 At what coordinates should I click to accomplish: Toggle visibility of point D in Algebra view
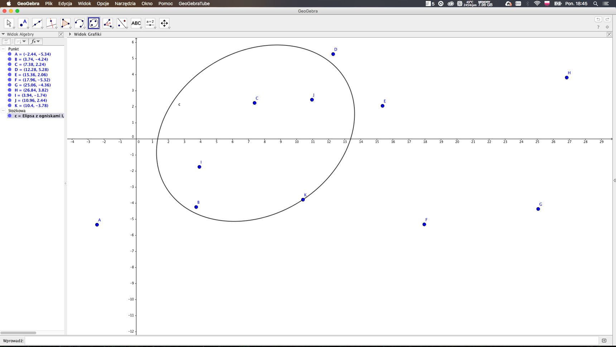[10, 70]
